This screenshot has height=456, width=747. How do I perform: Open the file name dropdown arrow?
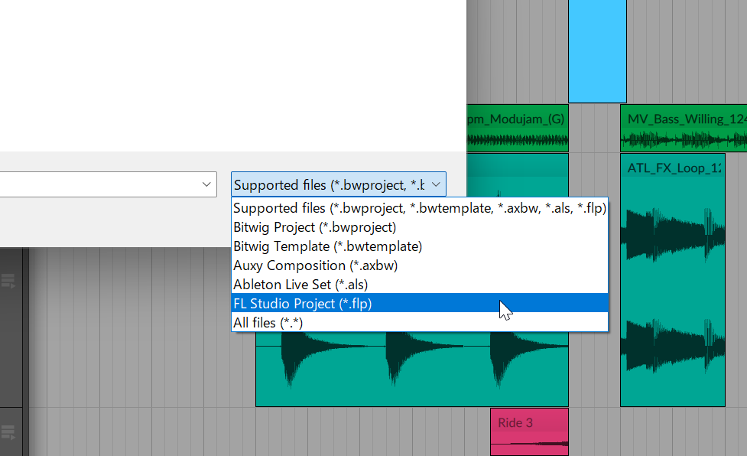[206, 184]
